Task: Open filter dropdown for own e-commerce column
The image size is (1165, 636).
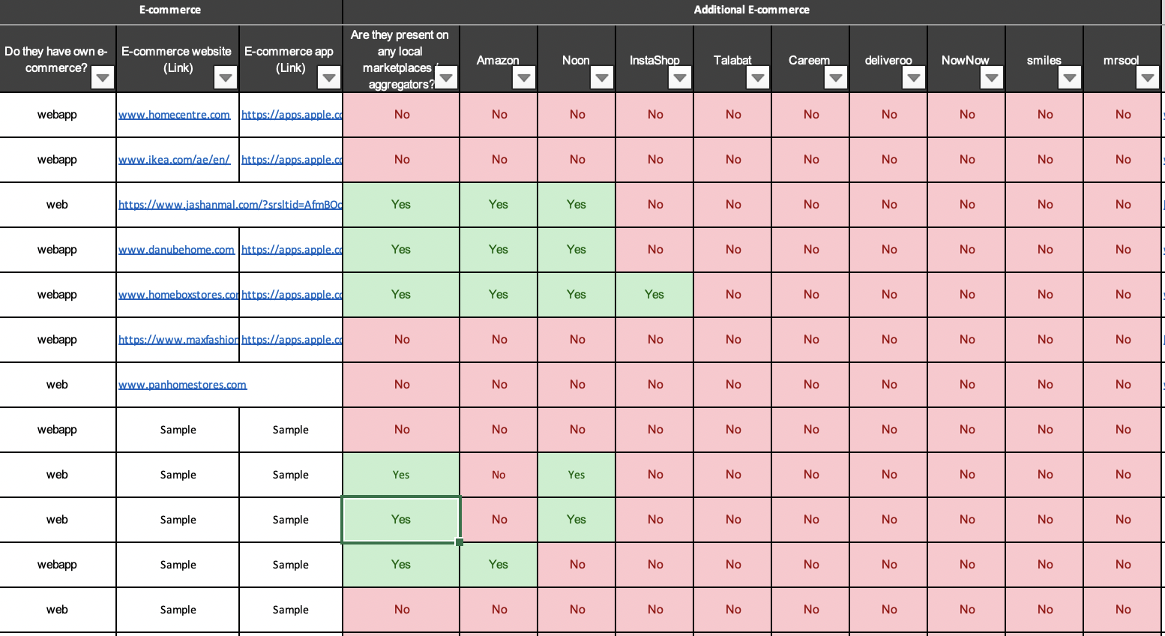Action: 103,77
